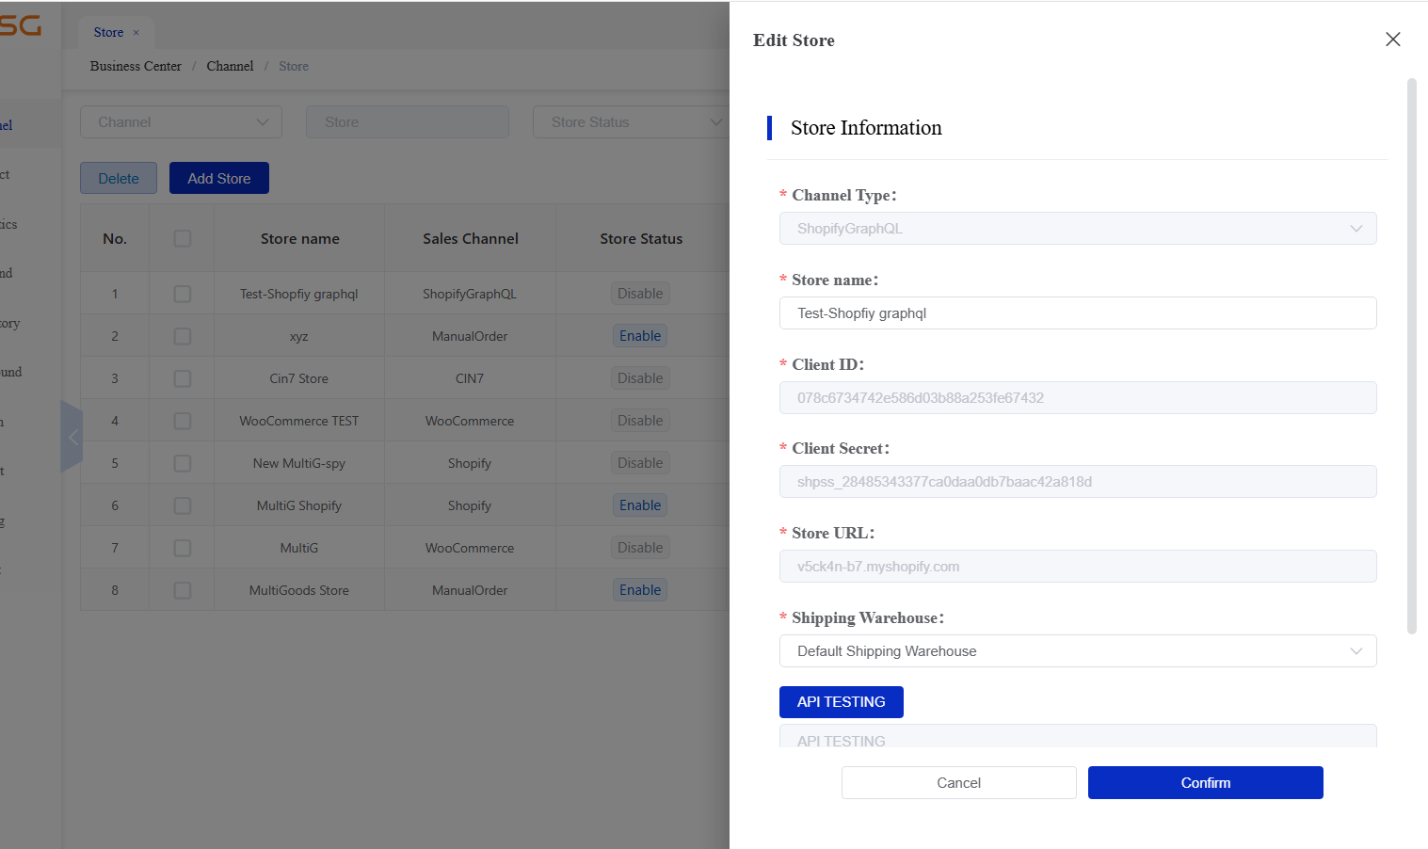Toggle Enable status for xyz store

pos(640,336)
